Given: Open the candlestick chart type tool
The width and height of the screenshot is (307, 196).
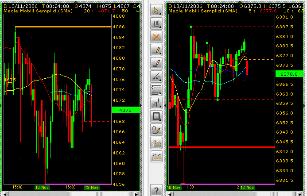Looking at the screenshot, I should click(x=156, y=23).
